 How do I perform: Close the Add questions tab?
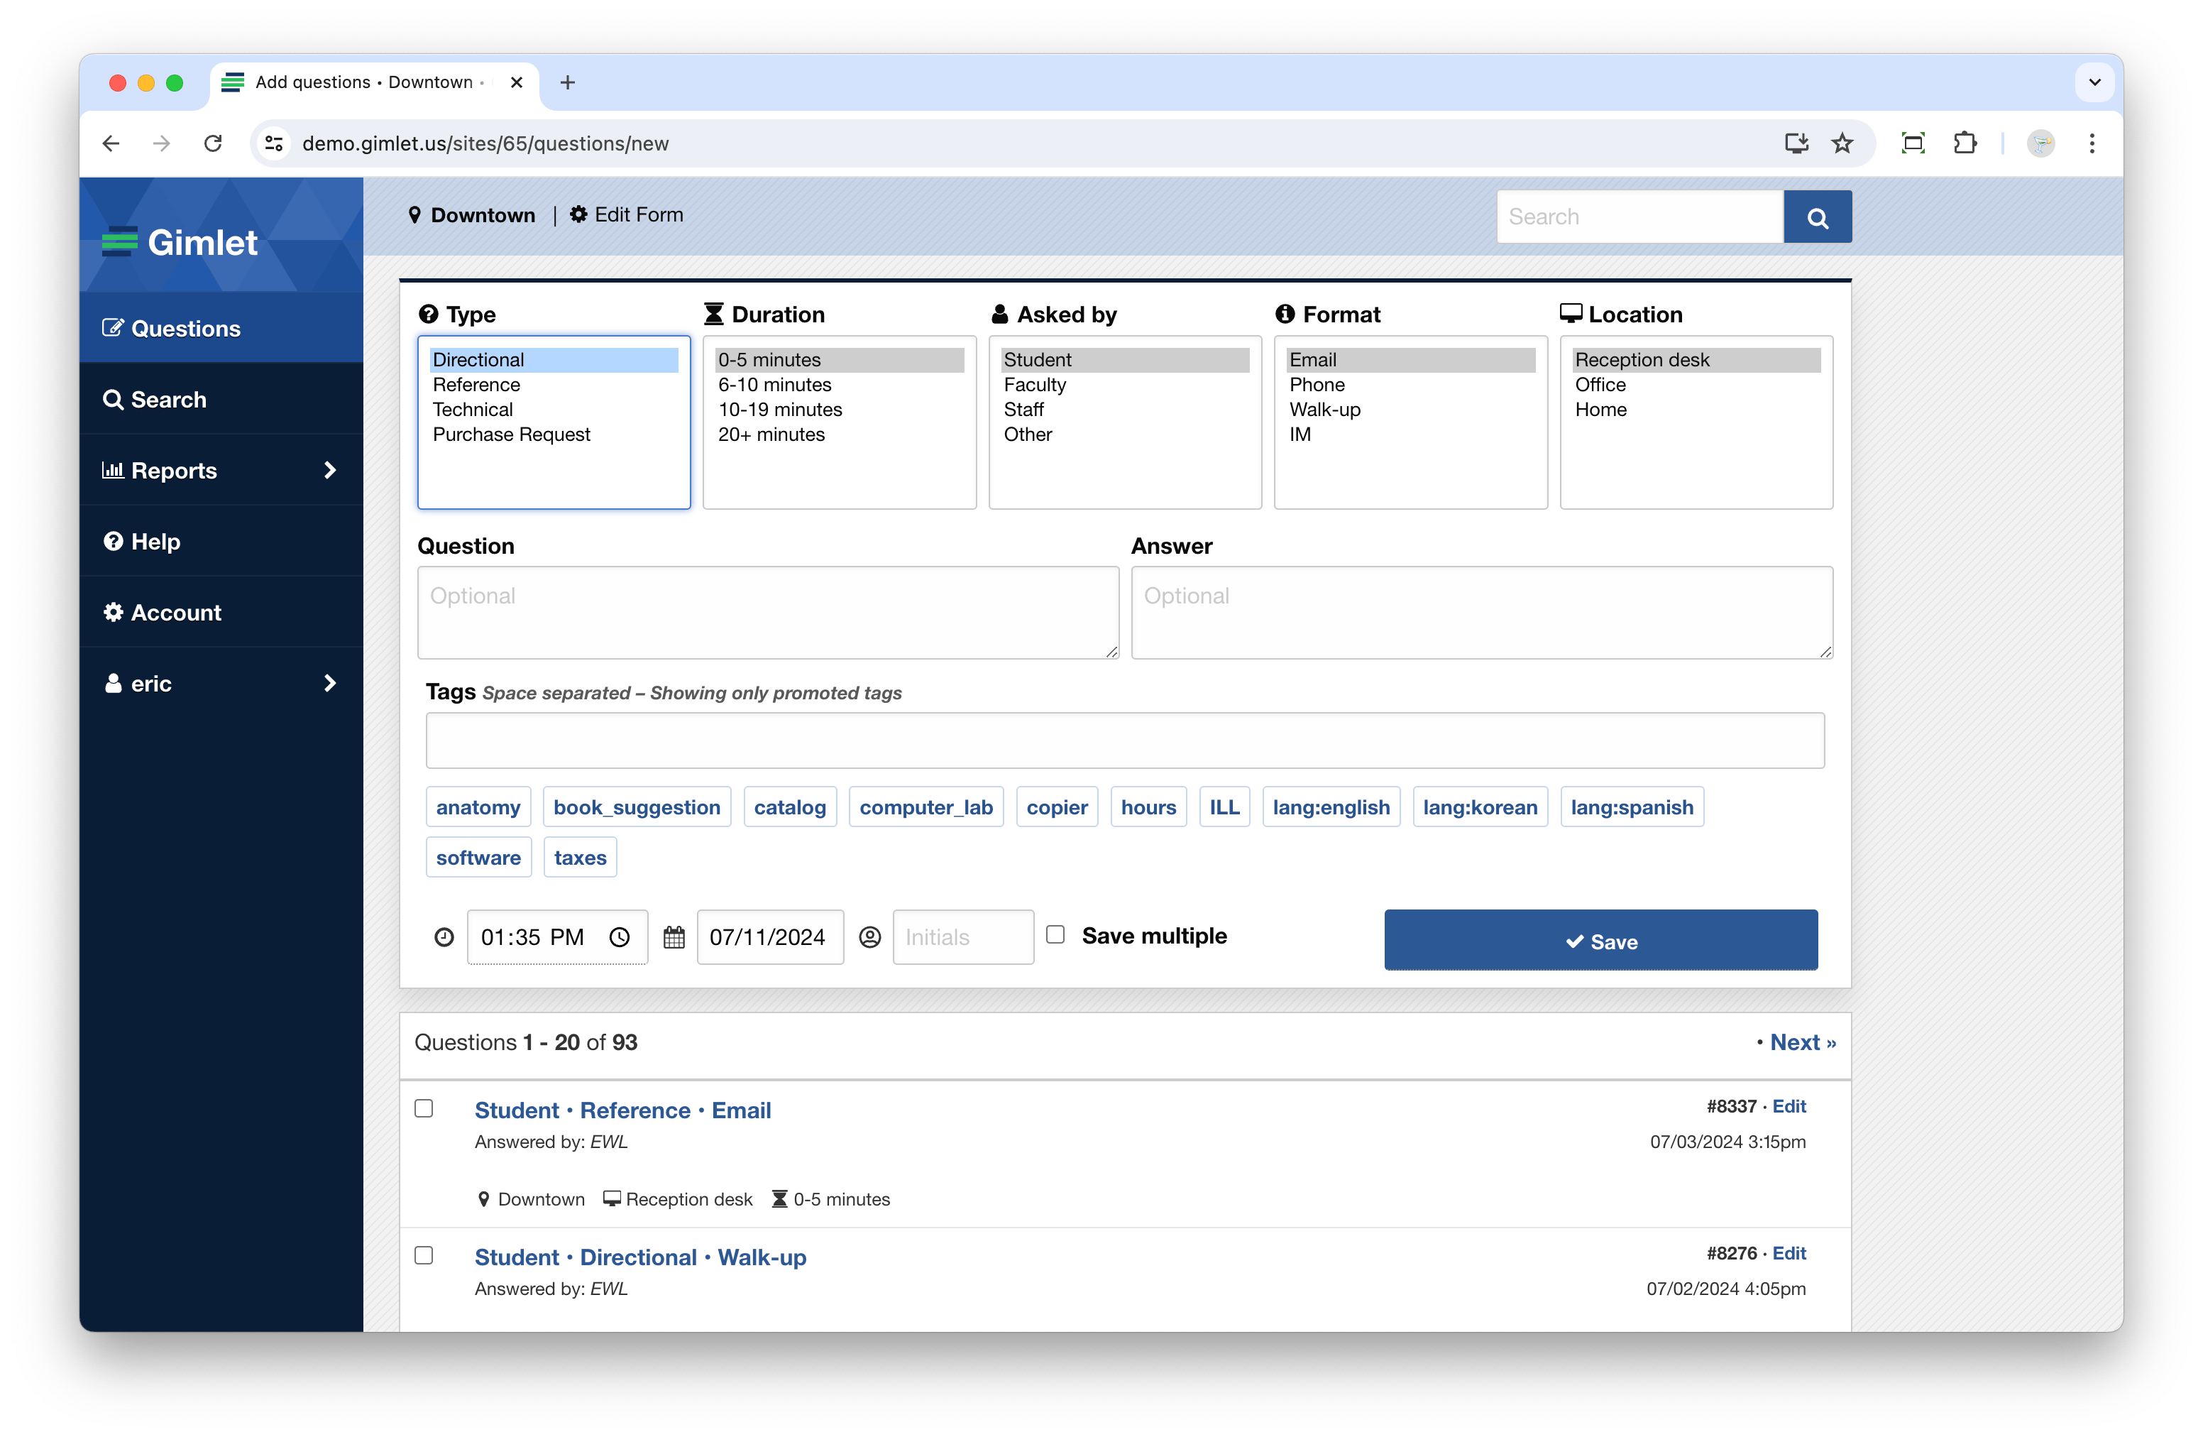click(517, 82)
